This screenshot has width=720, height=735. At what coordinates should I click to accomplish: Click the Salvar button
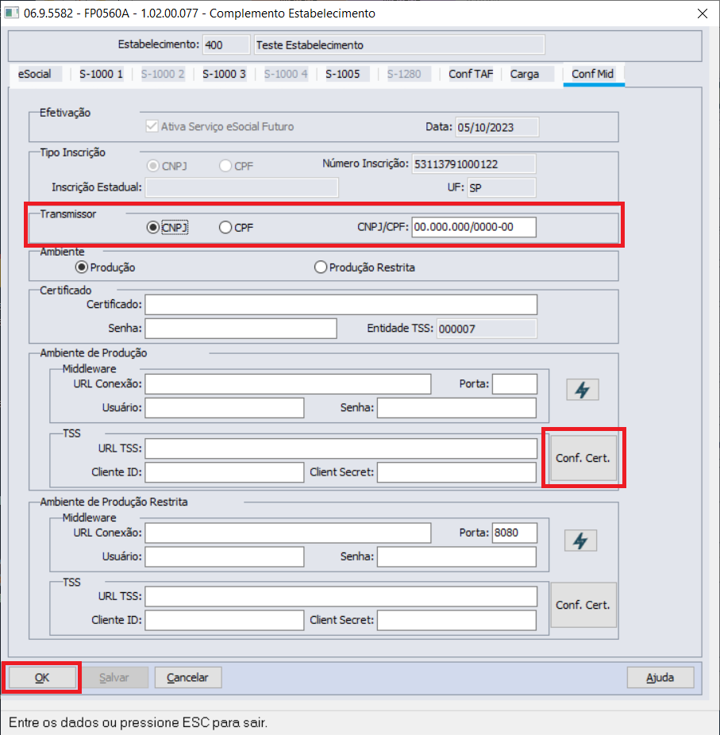(114, 677)
